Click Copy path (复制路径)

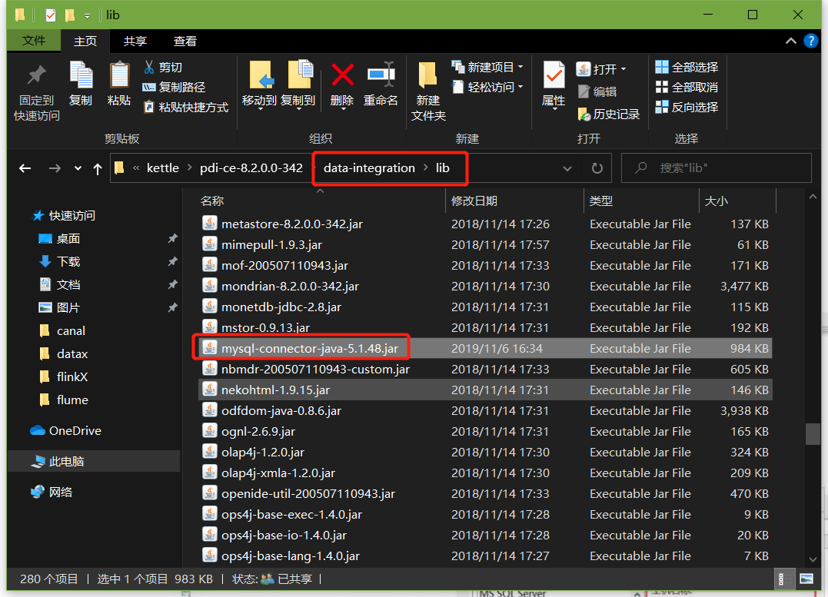[174, 87]
